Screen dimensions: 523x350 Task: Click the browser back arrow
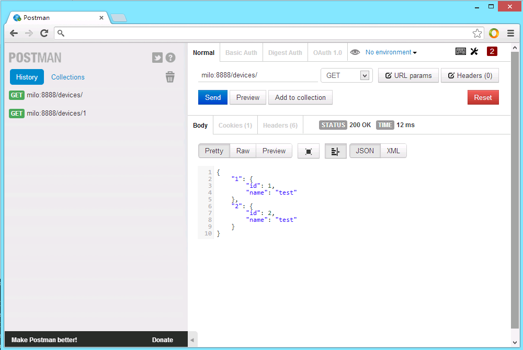tap(14, 33)
